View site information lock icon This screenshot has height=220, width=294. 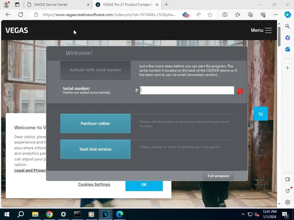click(36, 15)
